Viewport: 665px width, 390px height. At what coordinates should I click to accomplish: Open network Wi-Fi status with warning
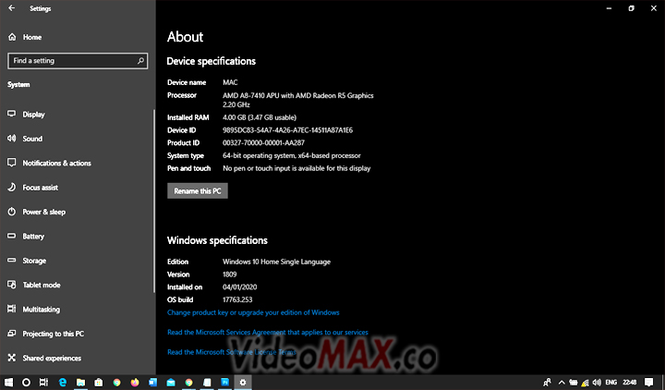pos(586,383)
